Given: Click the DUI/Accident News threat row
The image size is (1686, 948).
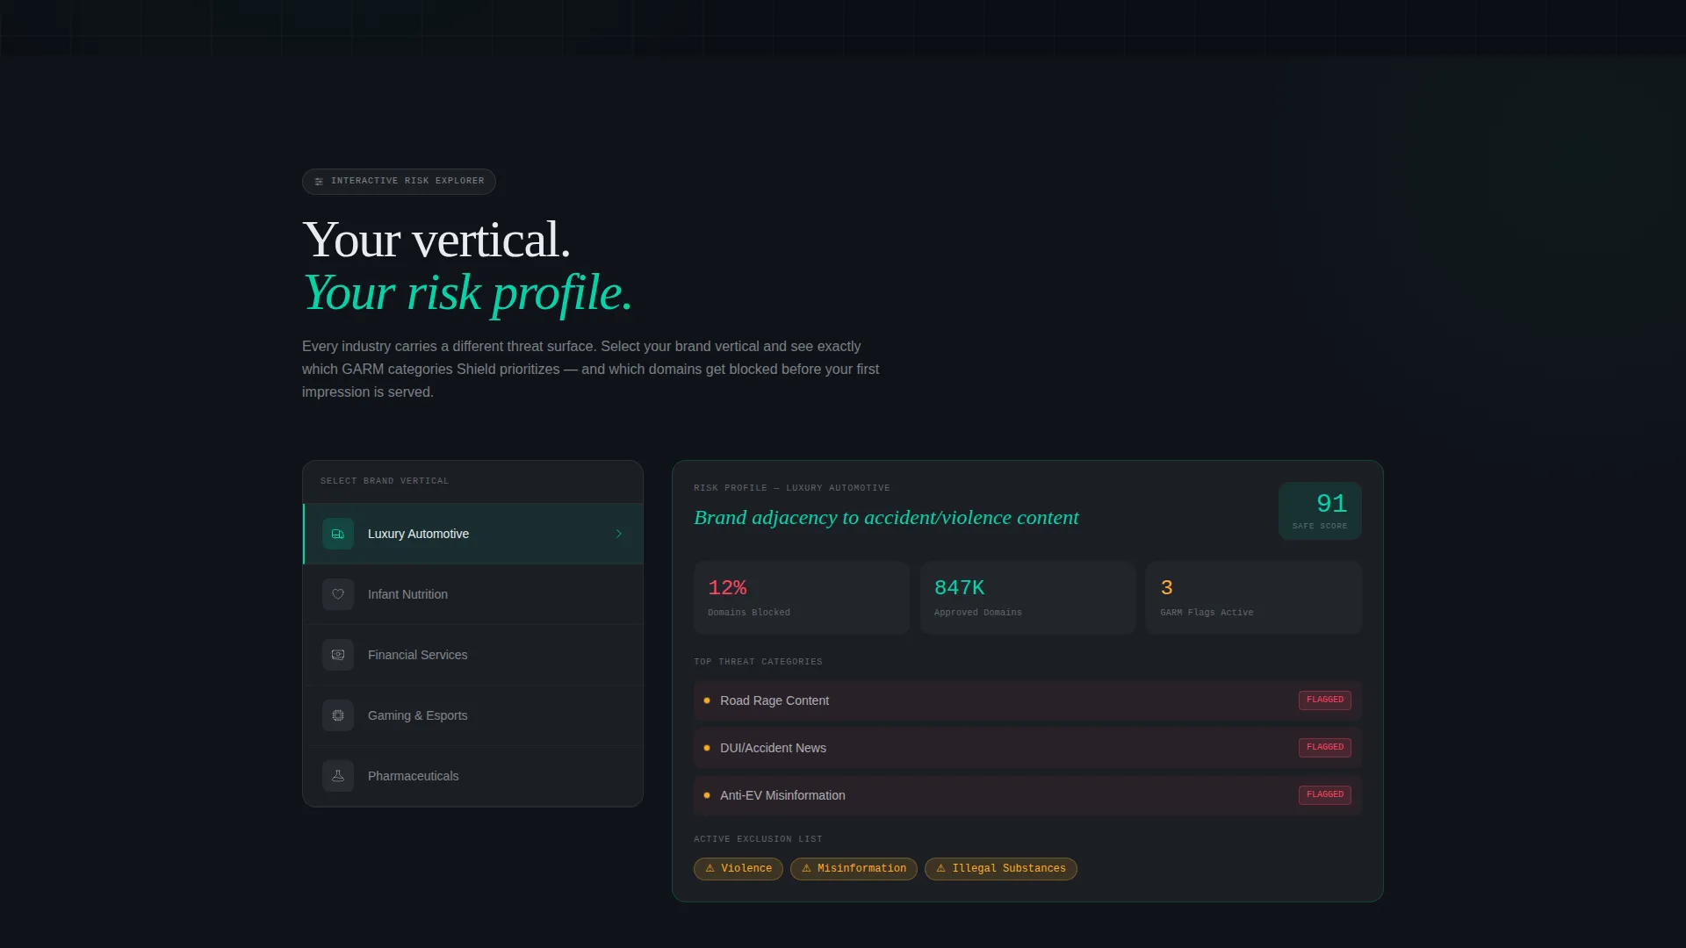Looking at the screenshot, I should (x=1027, y=748).
